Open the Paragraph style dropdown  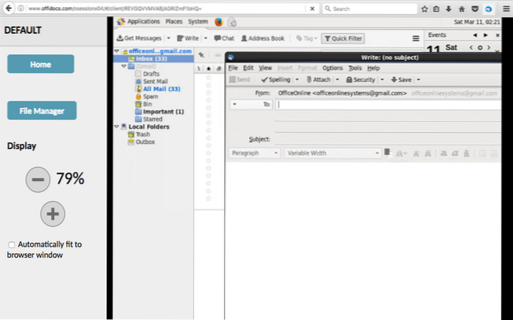click(254, 153)
